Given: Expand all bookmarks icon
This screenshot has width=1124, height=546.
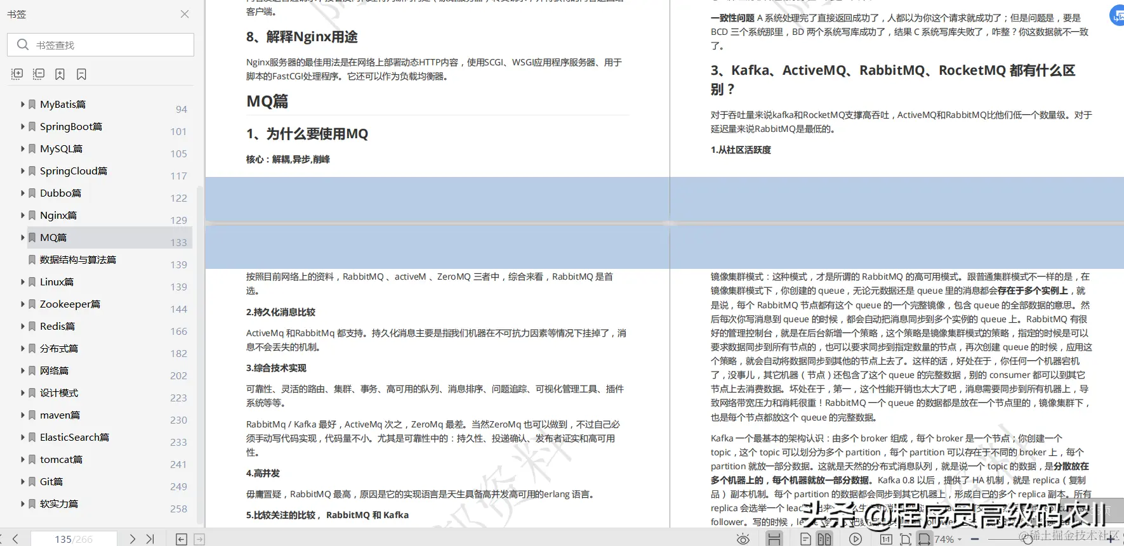Looking at the screenshot, I should pyautogui.click(x=17, y=74).
